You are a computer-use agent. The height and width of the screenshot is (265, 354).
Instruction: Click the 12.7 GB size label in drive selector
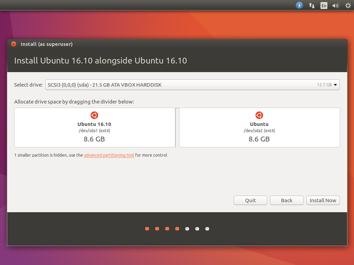click(x=324, y=85)
